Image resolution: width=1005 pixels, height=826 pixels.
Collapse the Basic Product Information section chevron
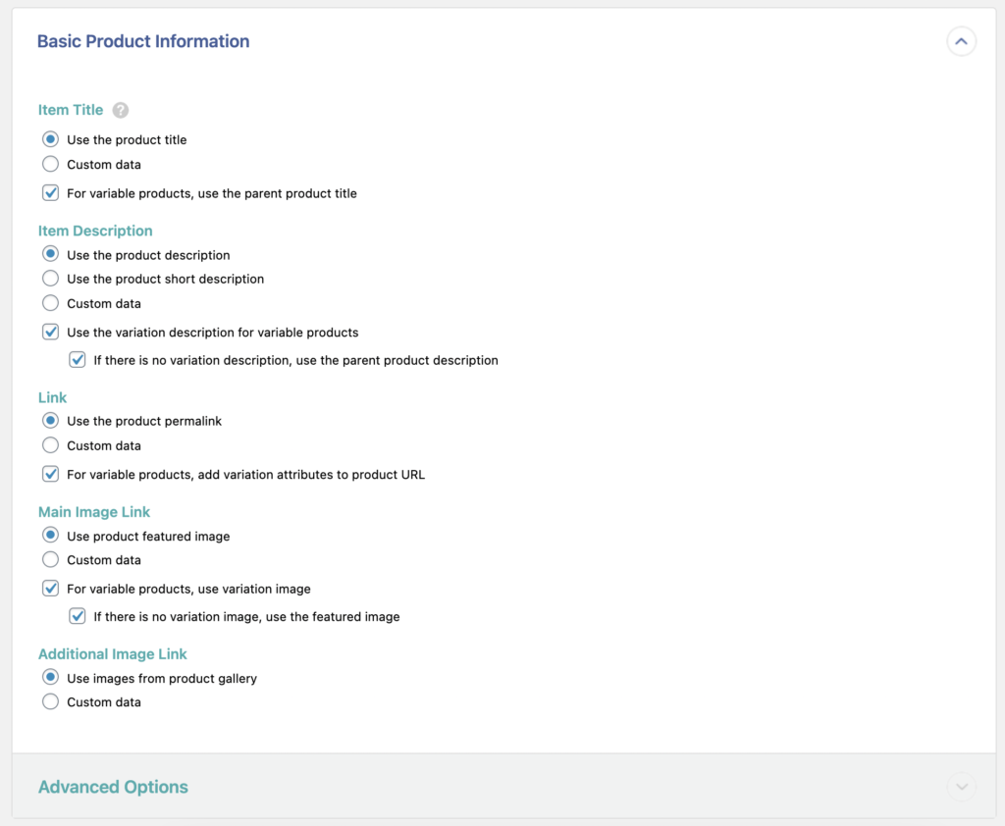click(961, 41)
